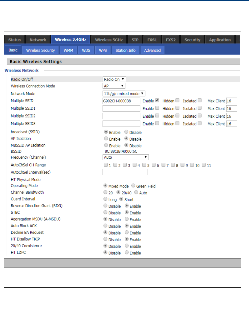The height and width of the screenshot is (318, 249).
Task: Click the Multiple SSID name field
Action: click(121, 101)
